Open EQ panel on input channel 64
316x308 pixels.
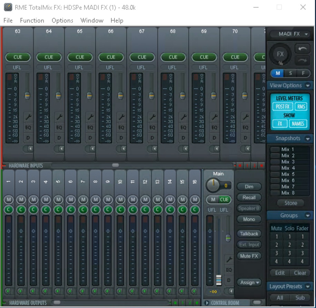click(59, 127)
